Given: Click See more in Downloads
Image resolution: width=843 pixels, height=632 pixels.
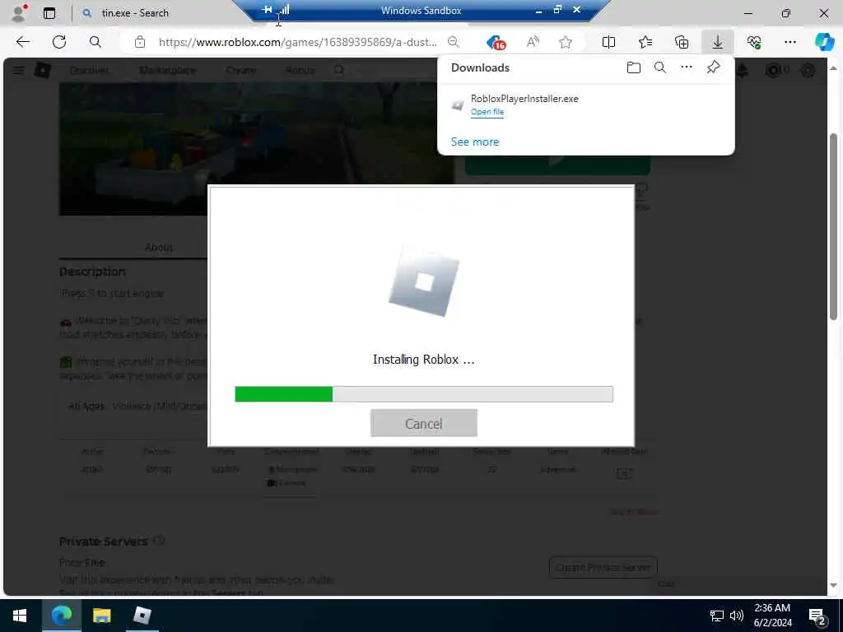Looking at the screenshot, I should pyautogui.click(x=475, y=142).
